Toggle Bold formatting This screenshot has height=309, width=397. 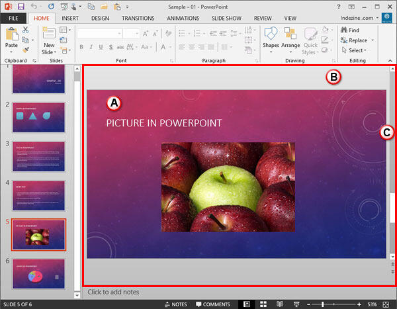[81, 47]
